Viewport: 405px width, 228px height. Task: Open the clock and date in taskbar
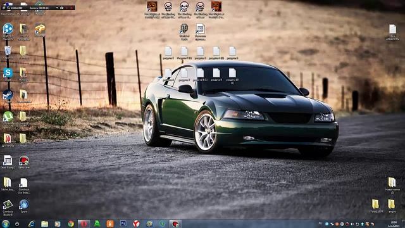click(394, 224)
